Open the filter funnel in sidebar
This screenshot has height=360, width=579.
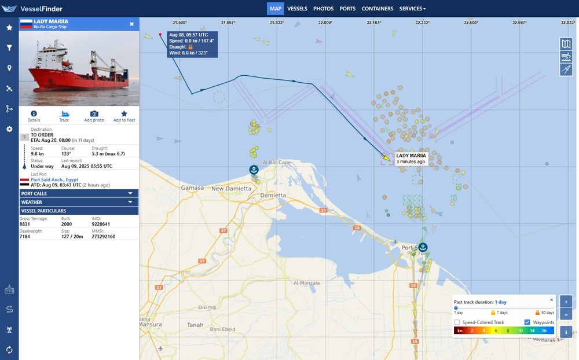coord(9,47)
